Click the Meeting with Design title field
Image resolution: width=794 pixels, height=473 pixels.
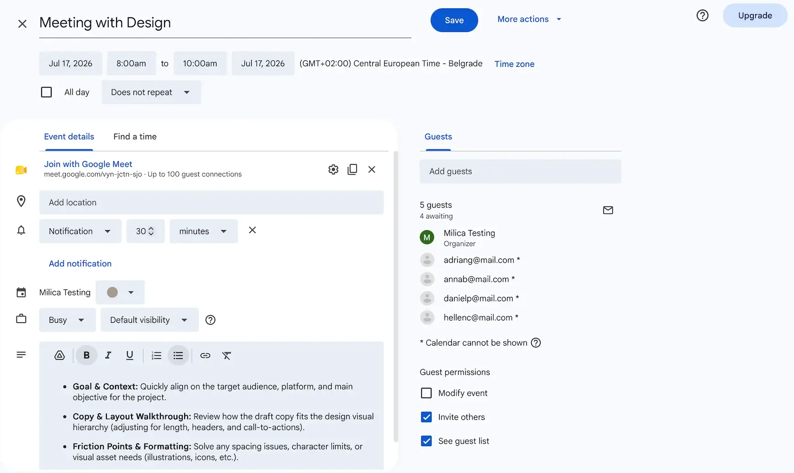pyautogui.click(x=225, y=23)
